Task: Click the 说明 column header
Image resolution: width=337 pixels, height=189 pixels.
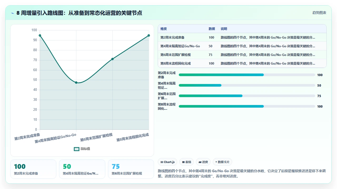Action: click(x=224, y=29)
